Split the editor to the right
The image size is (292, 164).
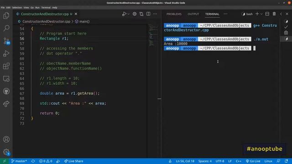click(148, 14)
